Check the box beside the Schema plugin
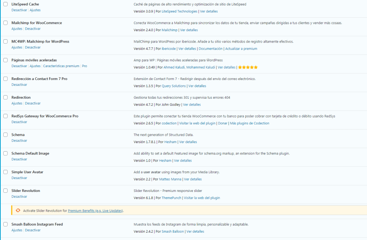 [6, 135]
